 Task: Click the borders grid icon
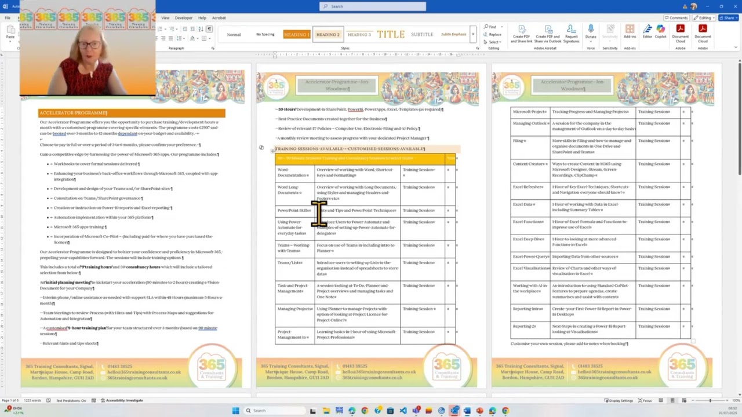(x=205, y=38)
